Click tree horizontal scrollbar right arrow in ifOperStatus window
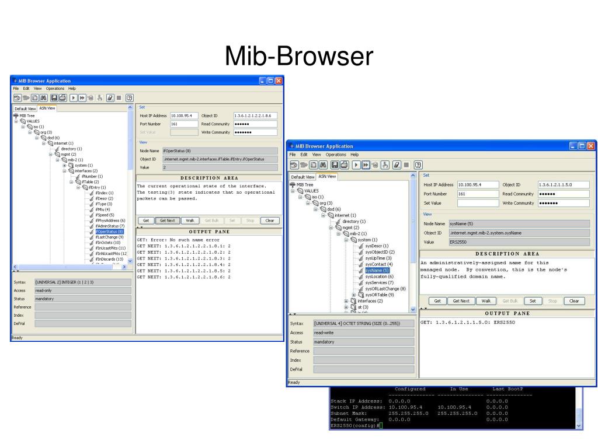 pyautogui.click(x=124, y=267)
